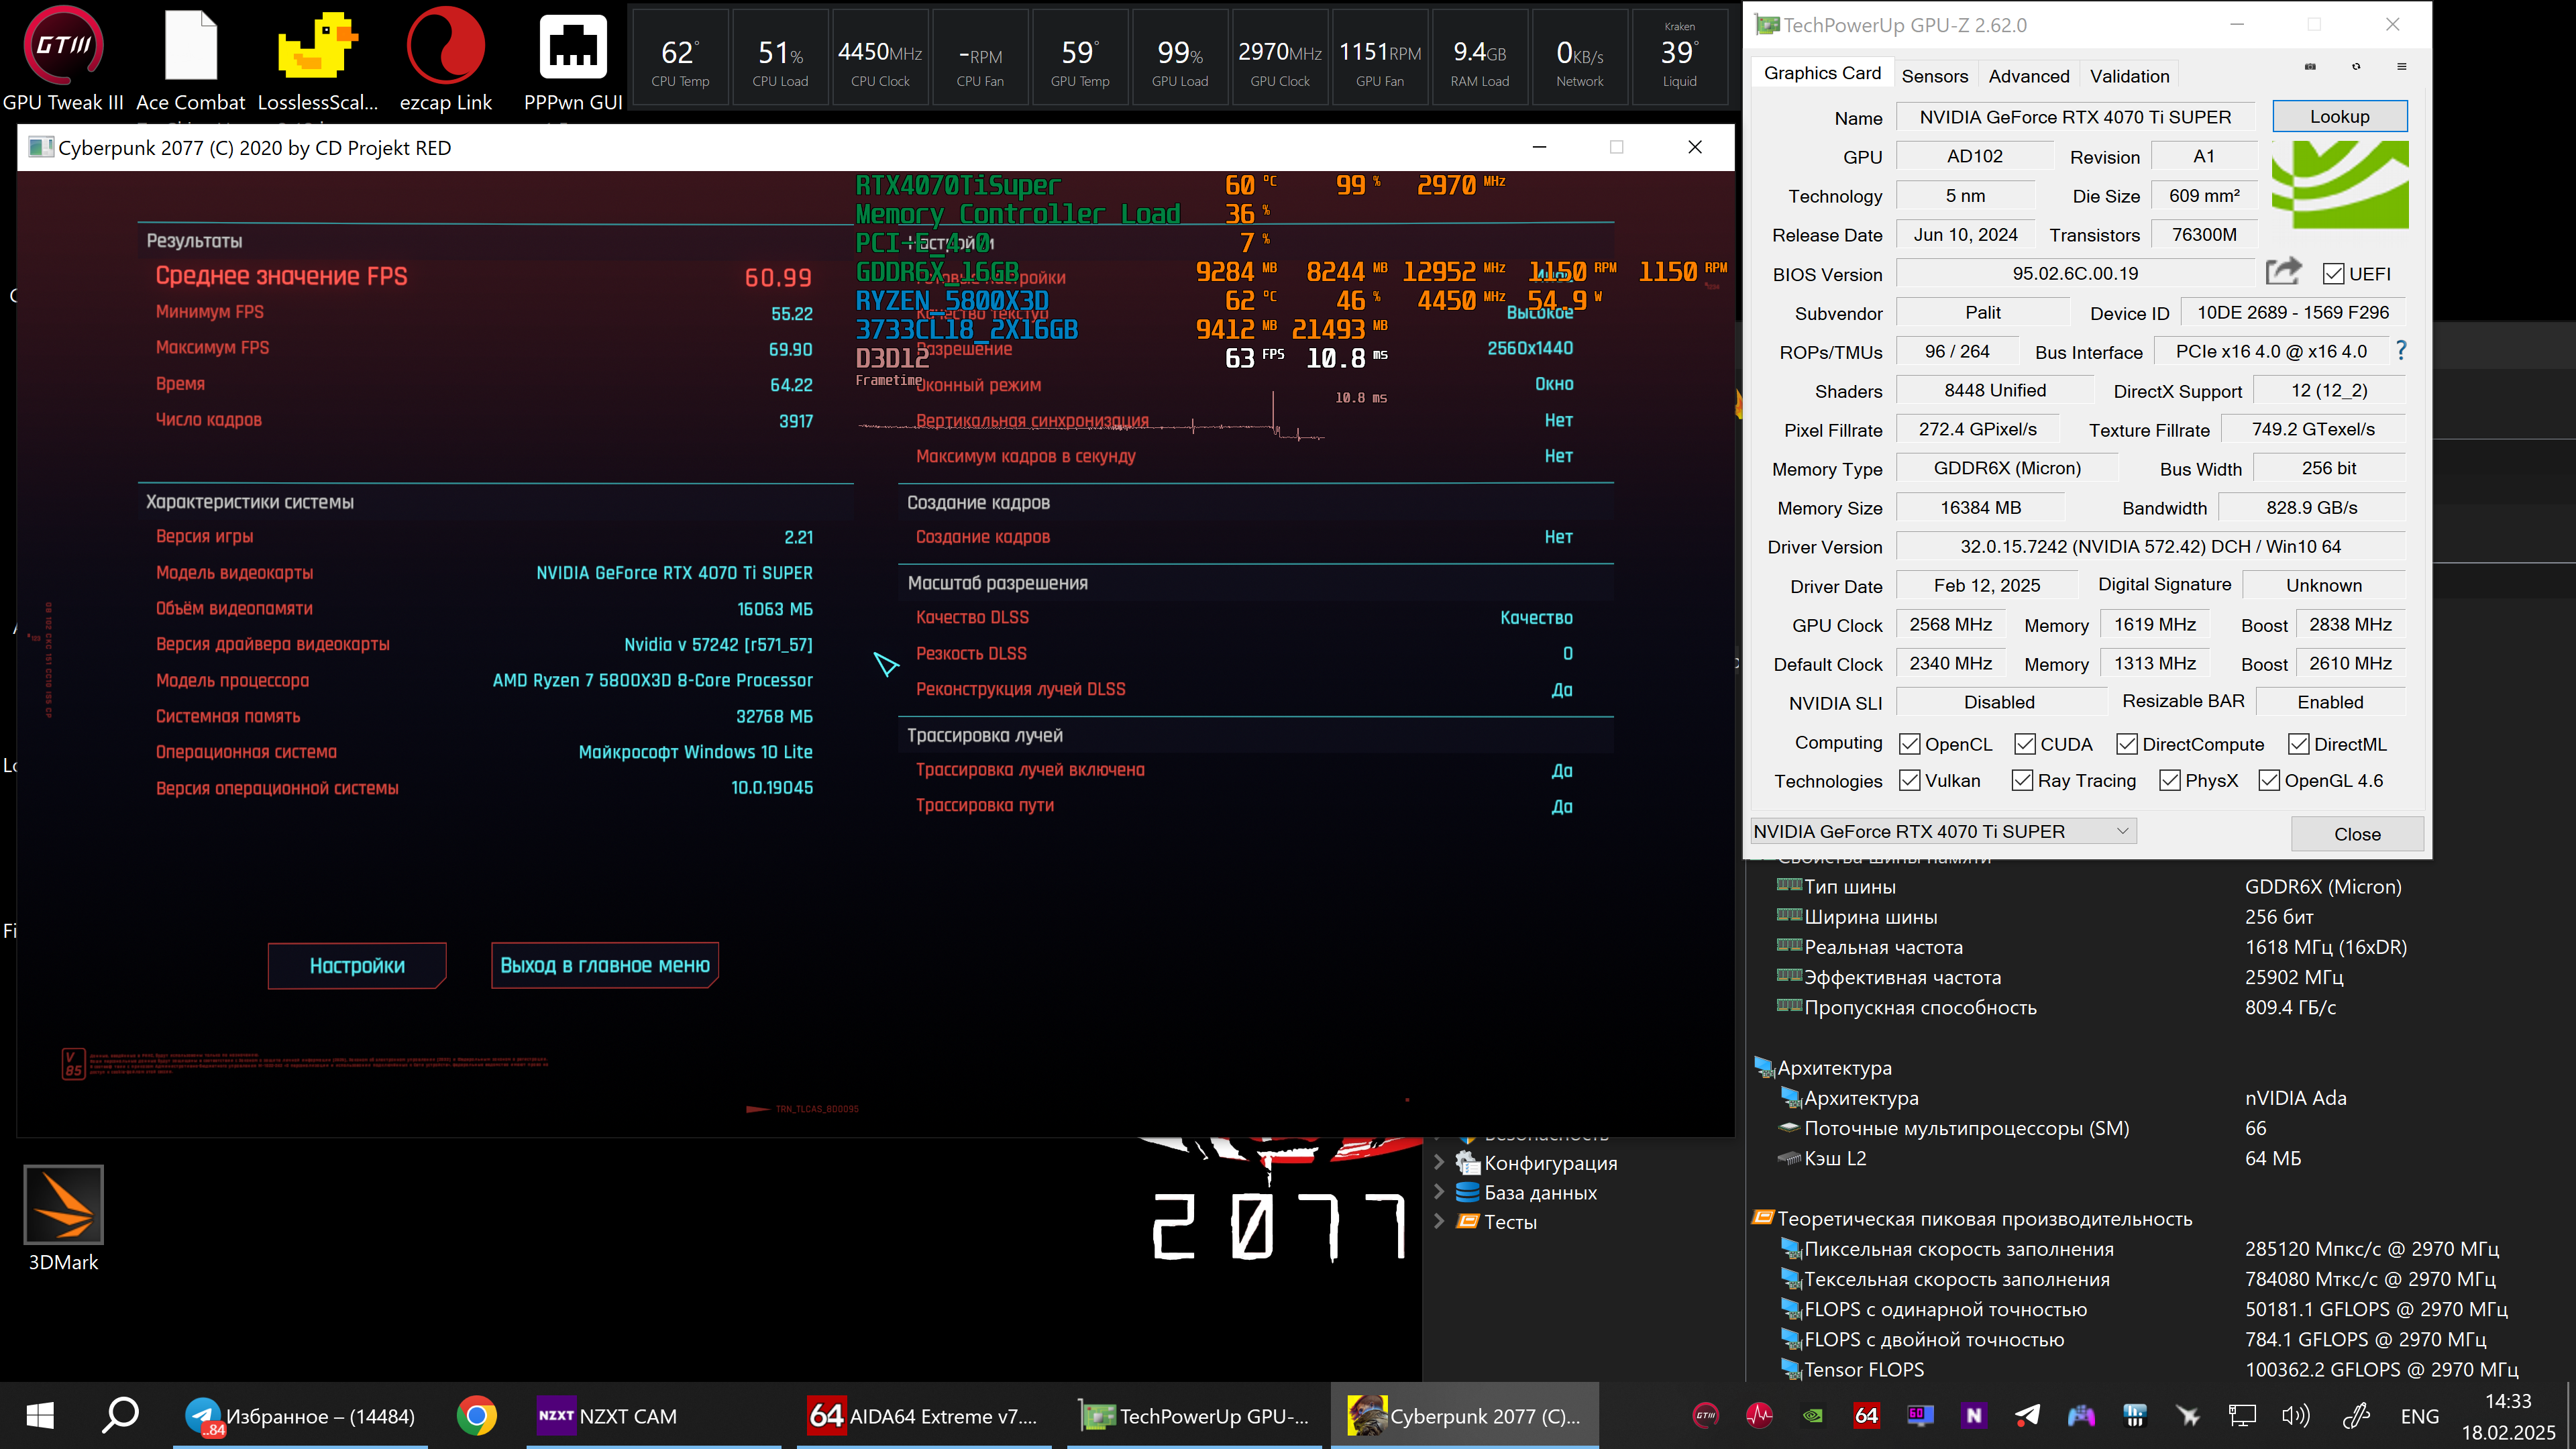
Task: Toggle the UEFI checkbox
Action: click(2334, 274)
